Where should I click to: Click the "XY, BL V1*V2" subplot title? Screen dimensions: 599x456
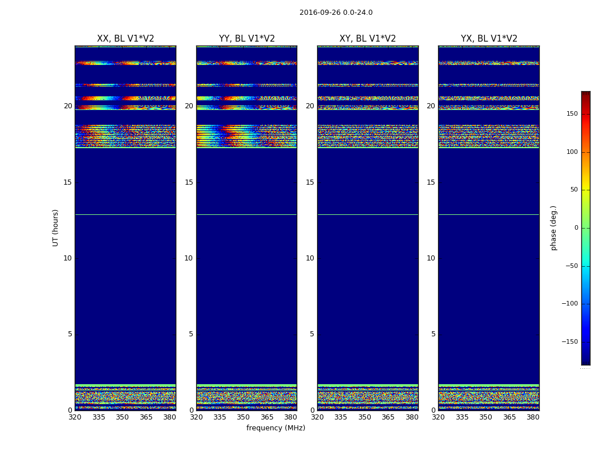(367, 39)
